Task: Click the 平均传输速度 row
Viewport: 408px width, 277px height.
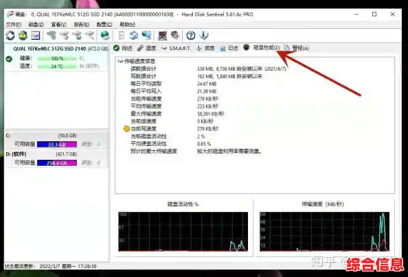Action: coord(174,106)
